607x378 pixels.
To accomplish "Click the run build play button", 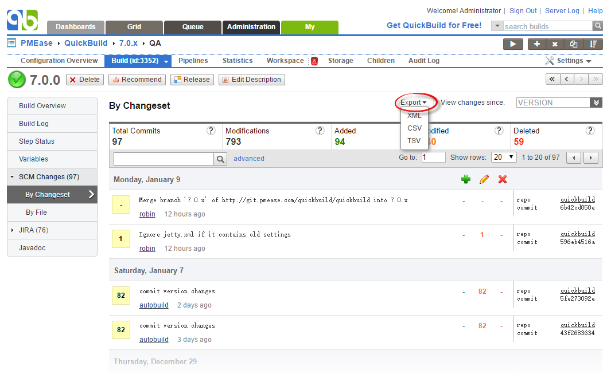I will [x=513, y=44].
